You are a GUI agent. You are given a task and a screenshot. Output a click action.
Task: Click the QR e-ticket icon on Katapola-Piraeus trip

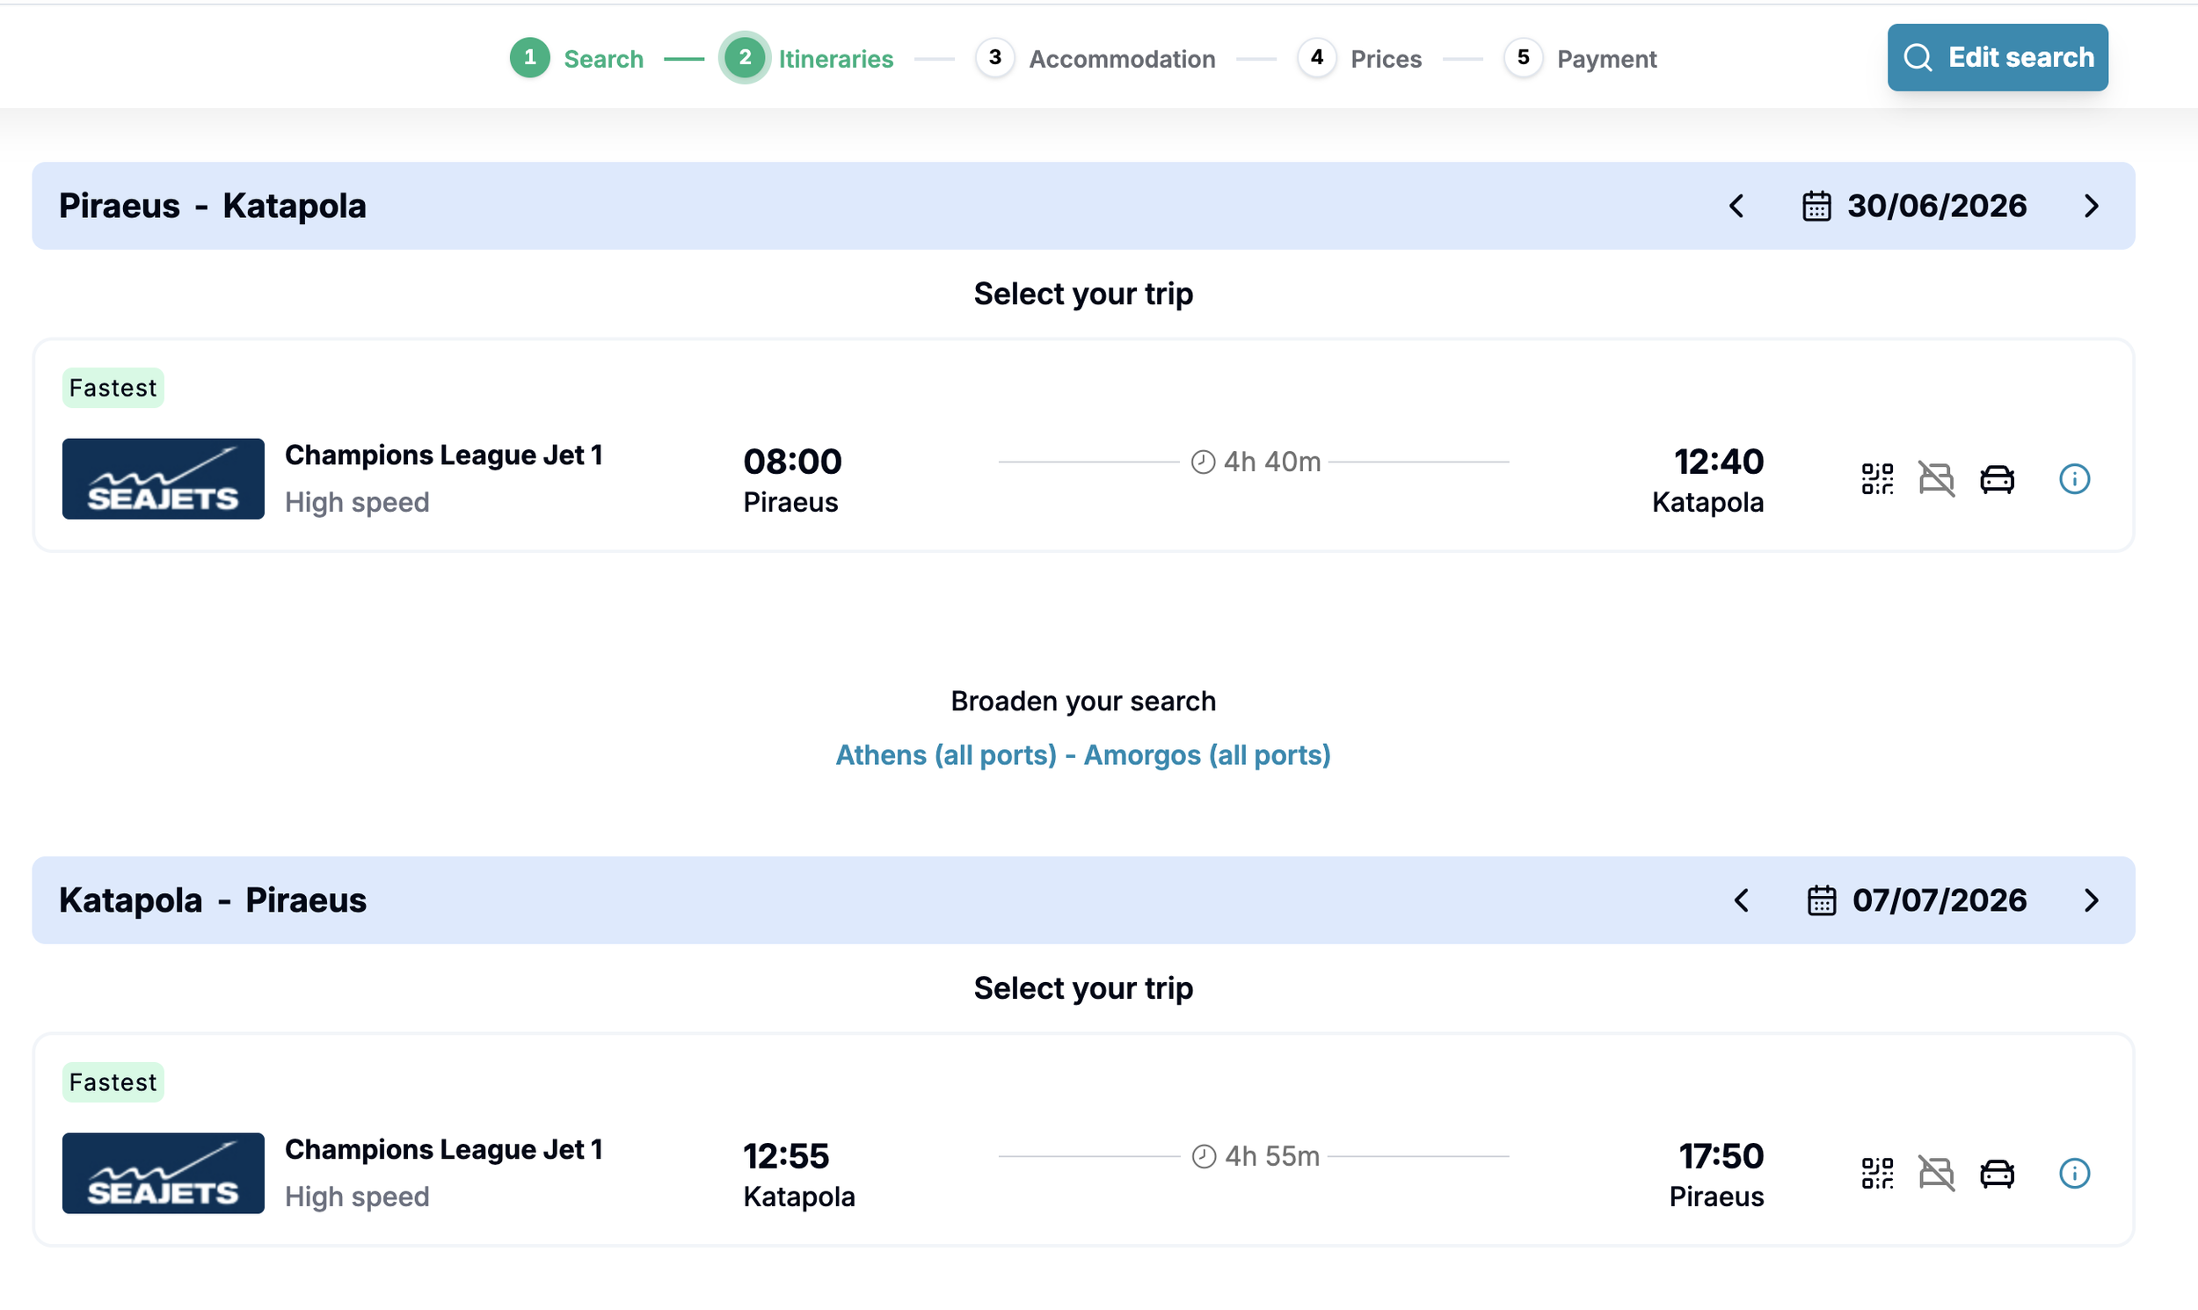[x=1877, y=1173]
